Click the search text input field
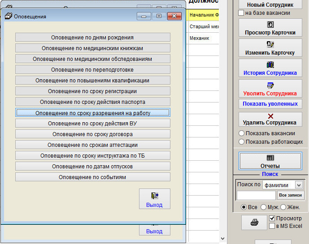Viewport: 309px width, 244px height. click(256, 196)
